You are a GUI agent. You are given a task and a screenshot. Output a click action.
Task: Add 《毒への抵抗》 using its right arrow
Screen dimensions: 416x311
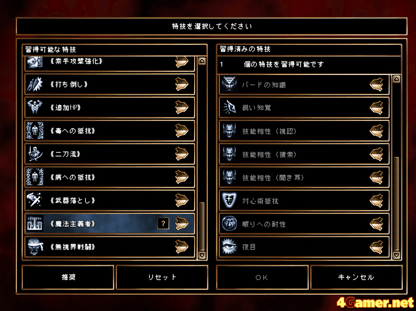pyautogui.click(x=182, y=130)
